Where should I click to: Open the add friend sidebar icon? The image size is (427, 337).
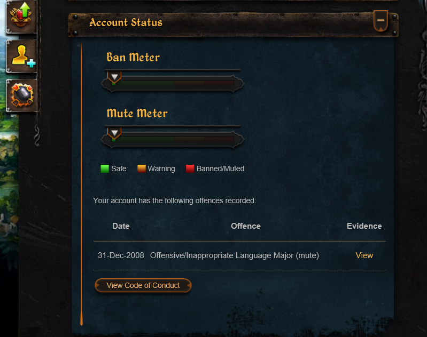coord(21,57)
